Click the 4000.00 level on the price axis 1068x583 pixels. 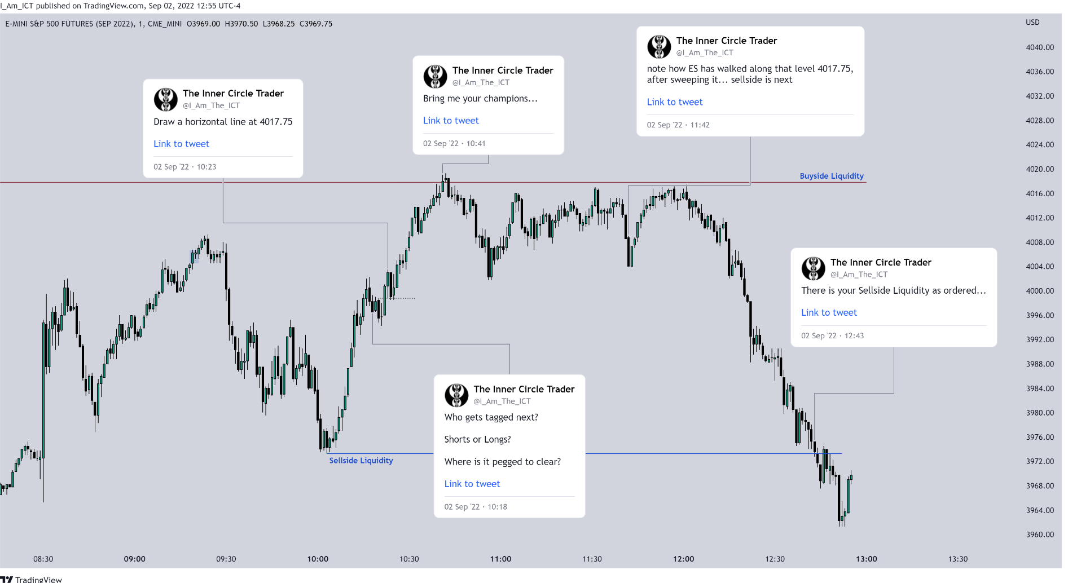click(1040, 291)
